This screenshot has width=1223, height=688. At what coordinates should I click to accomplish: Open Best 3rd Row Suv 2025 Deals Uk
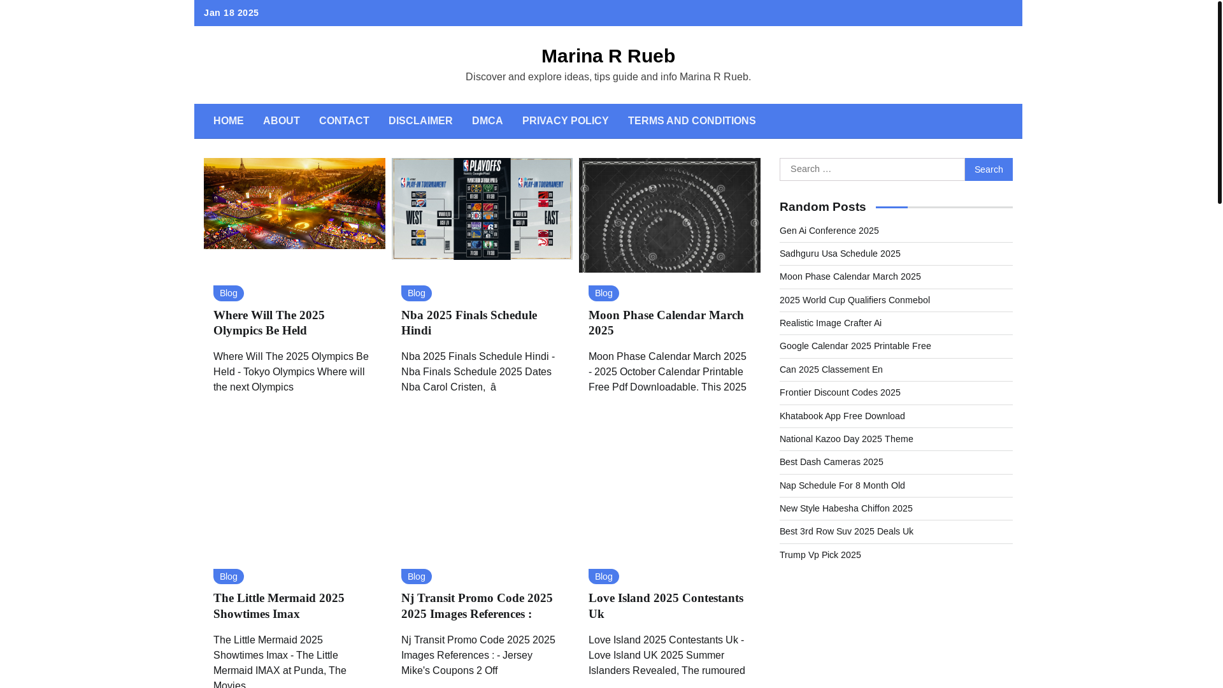click(x=846, y=531)
